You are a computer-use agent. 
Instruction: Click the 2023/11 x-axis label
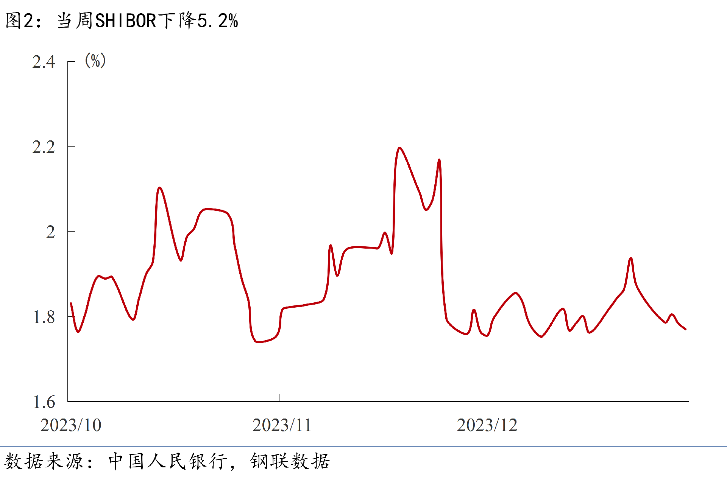pos(282,425)
